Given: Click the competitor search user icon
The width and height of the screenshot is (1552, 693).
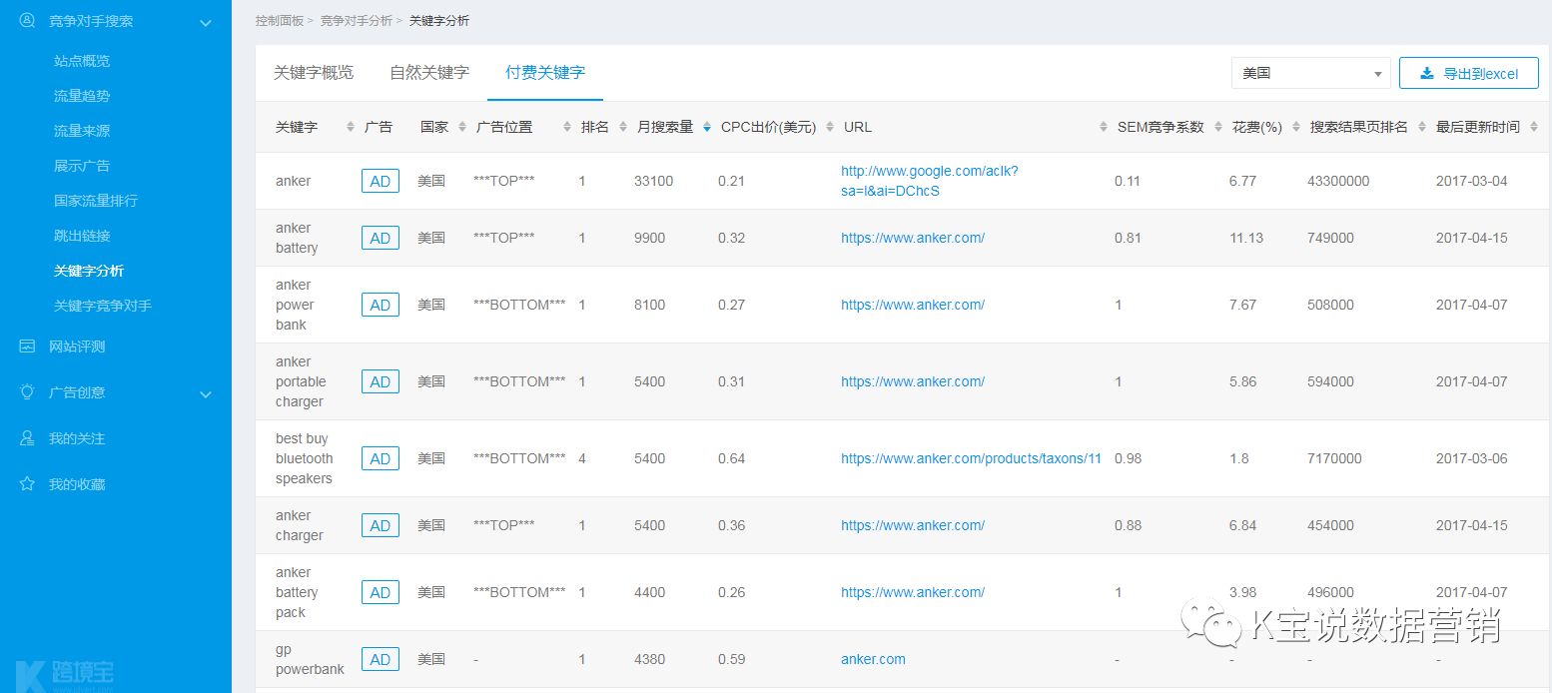Looking at the screenshot, I should click(x=27, y=21).
